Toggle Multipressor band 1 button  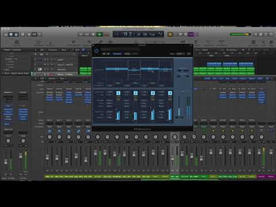118,93
